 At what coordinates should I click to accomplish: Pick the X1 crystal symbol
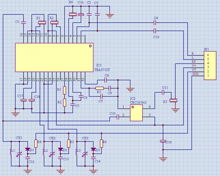click(x=43, y=23)
